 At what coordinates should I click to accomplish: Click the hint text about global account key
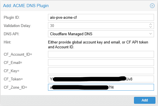(98, 45)
